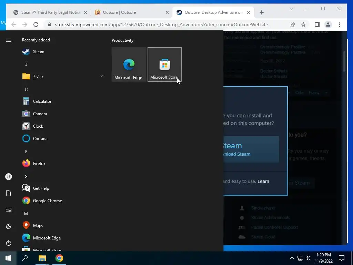Jump to letter G in app list
This screenshot has width=353, height=265.
tap(26, 176)
